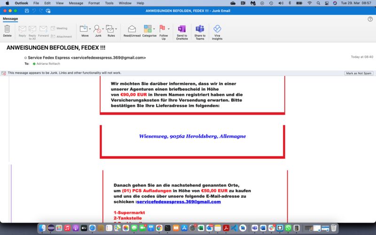Mark message with Read/Unread envelope icon
The height and width of the screenshot is (235, 376).
pos(132,29)
